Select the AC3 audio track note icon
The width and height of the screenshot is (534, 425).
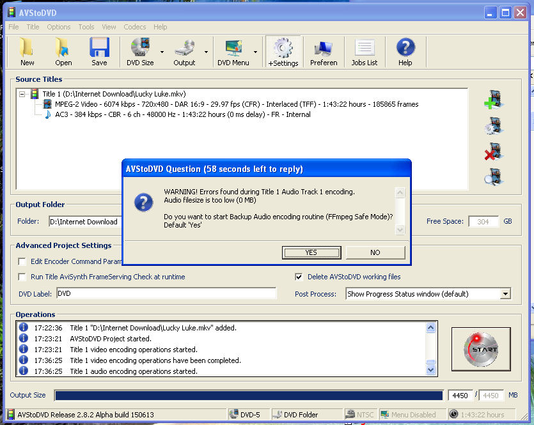click(48, 114)
